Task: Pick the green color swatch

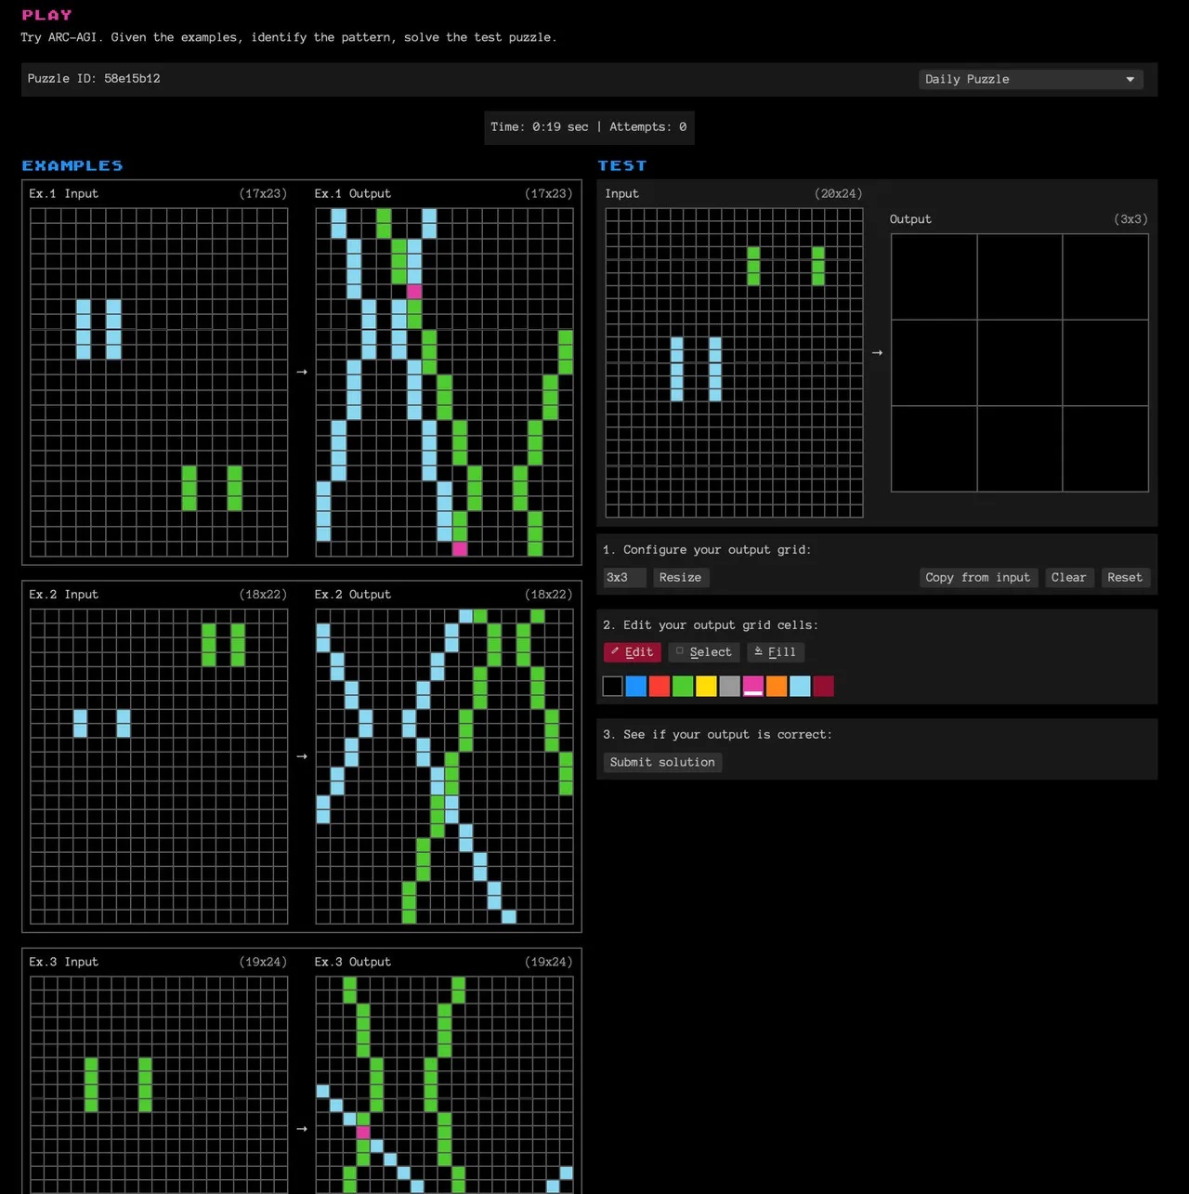Action: [683, 686]
